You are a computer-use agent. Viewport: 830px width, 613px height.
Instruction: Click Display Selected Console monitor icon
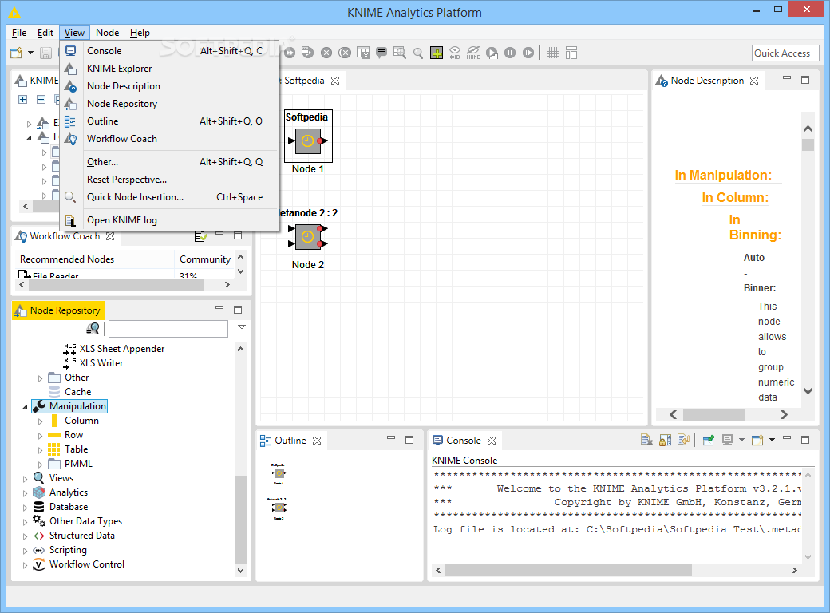[x=728, y=440]
